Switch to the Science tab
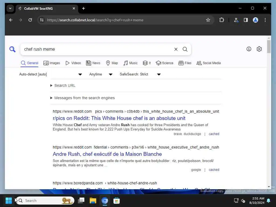Screen dimensions: 276x207 pyautogui.click(x=165, y=63)
